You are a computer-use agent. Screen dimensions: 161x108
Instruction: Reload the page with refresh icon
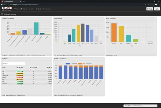pyautogui.click(x=8, y=5)
